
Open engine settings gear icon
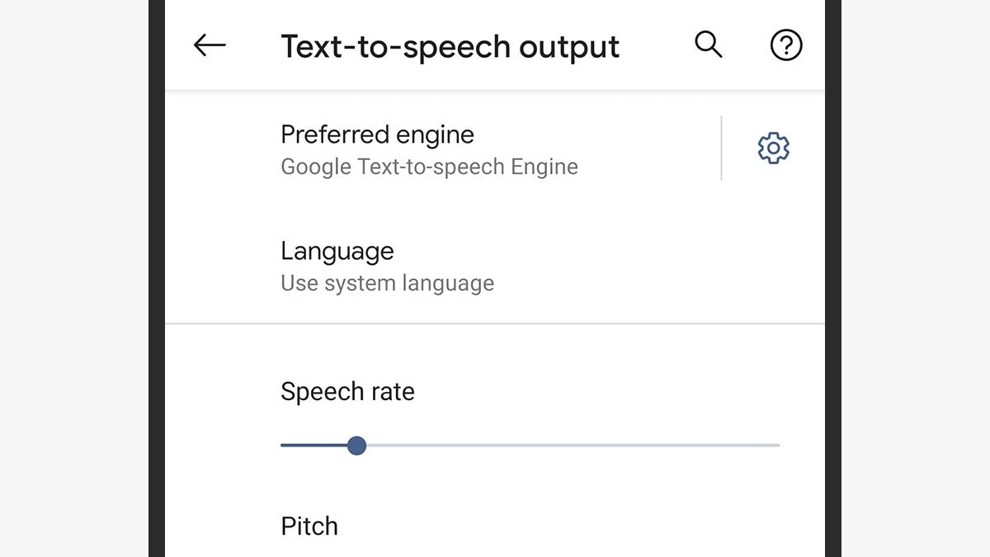[773, 149]
